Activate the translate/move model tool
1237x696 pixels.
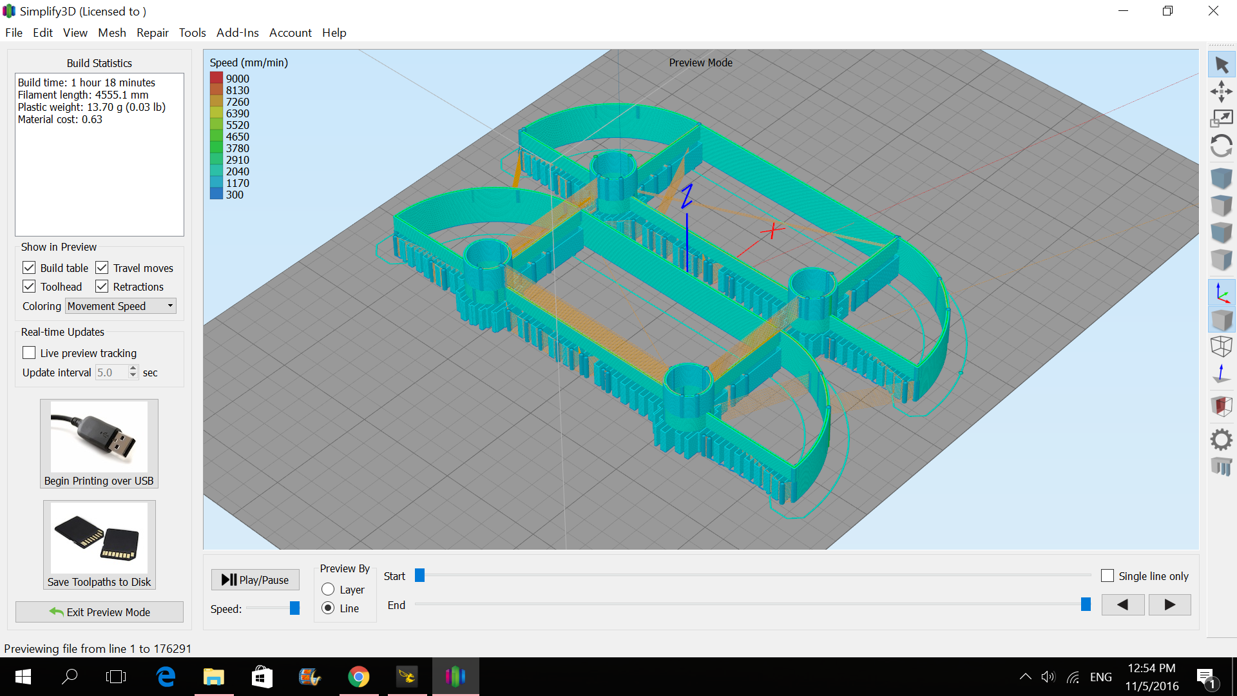tap(1222, 92)
